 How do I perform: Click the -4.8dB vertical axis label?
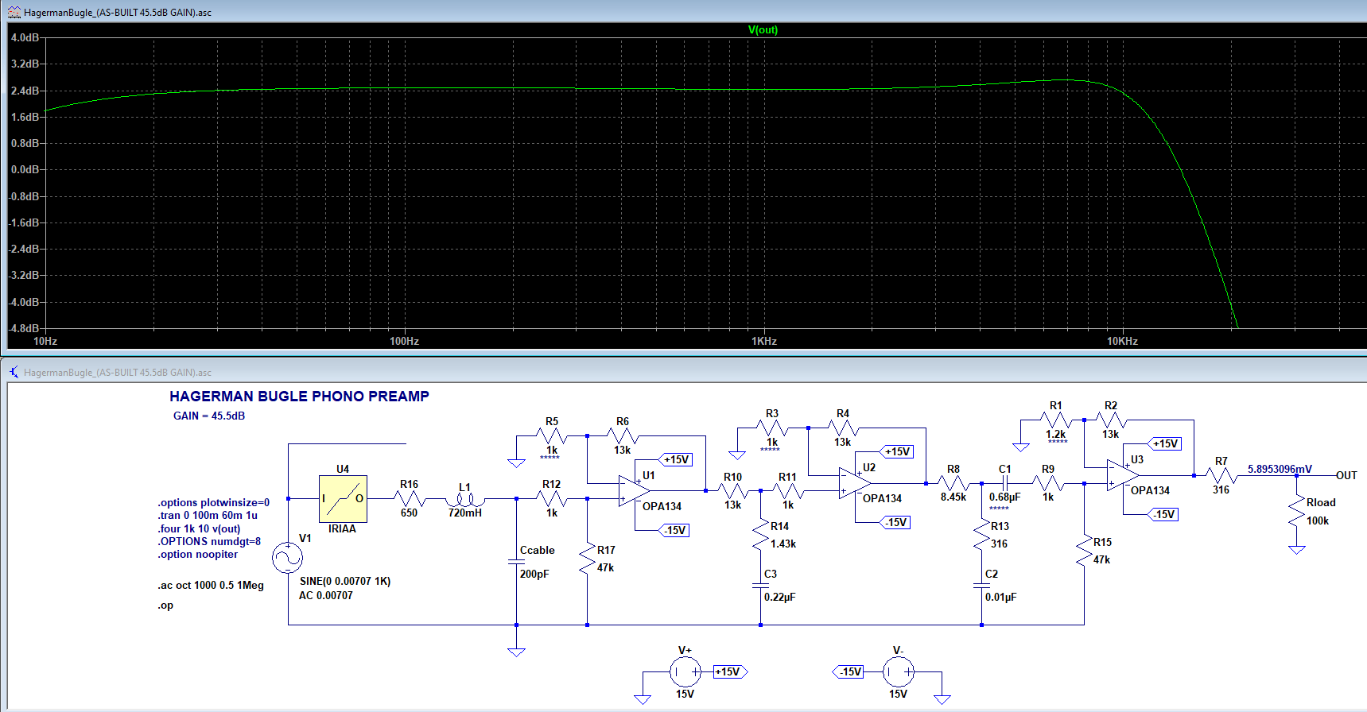pyautogui.click(x=23, y=328)
